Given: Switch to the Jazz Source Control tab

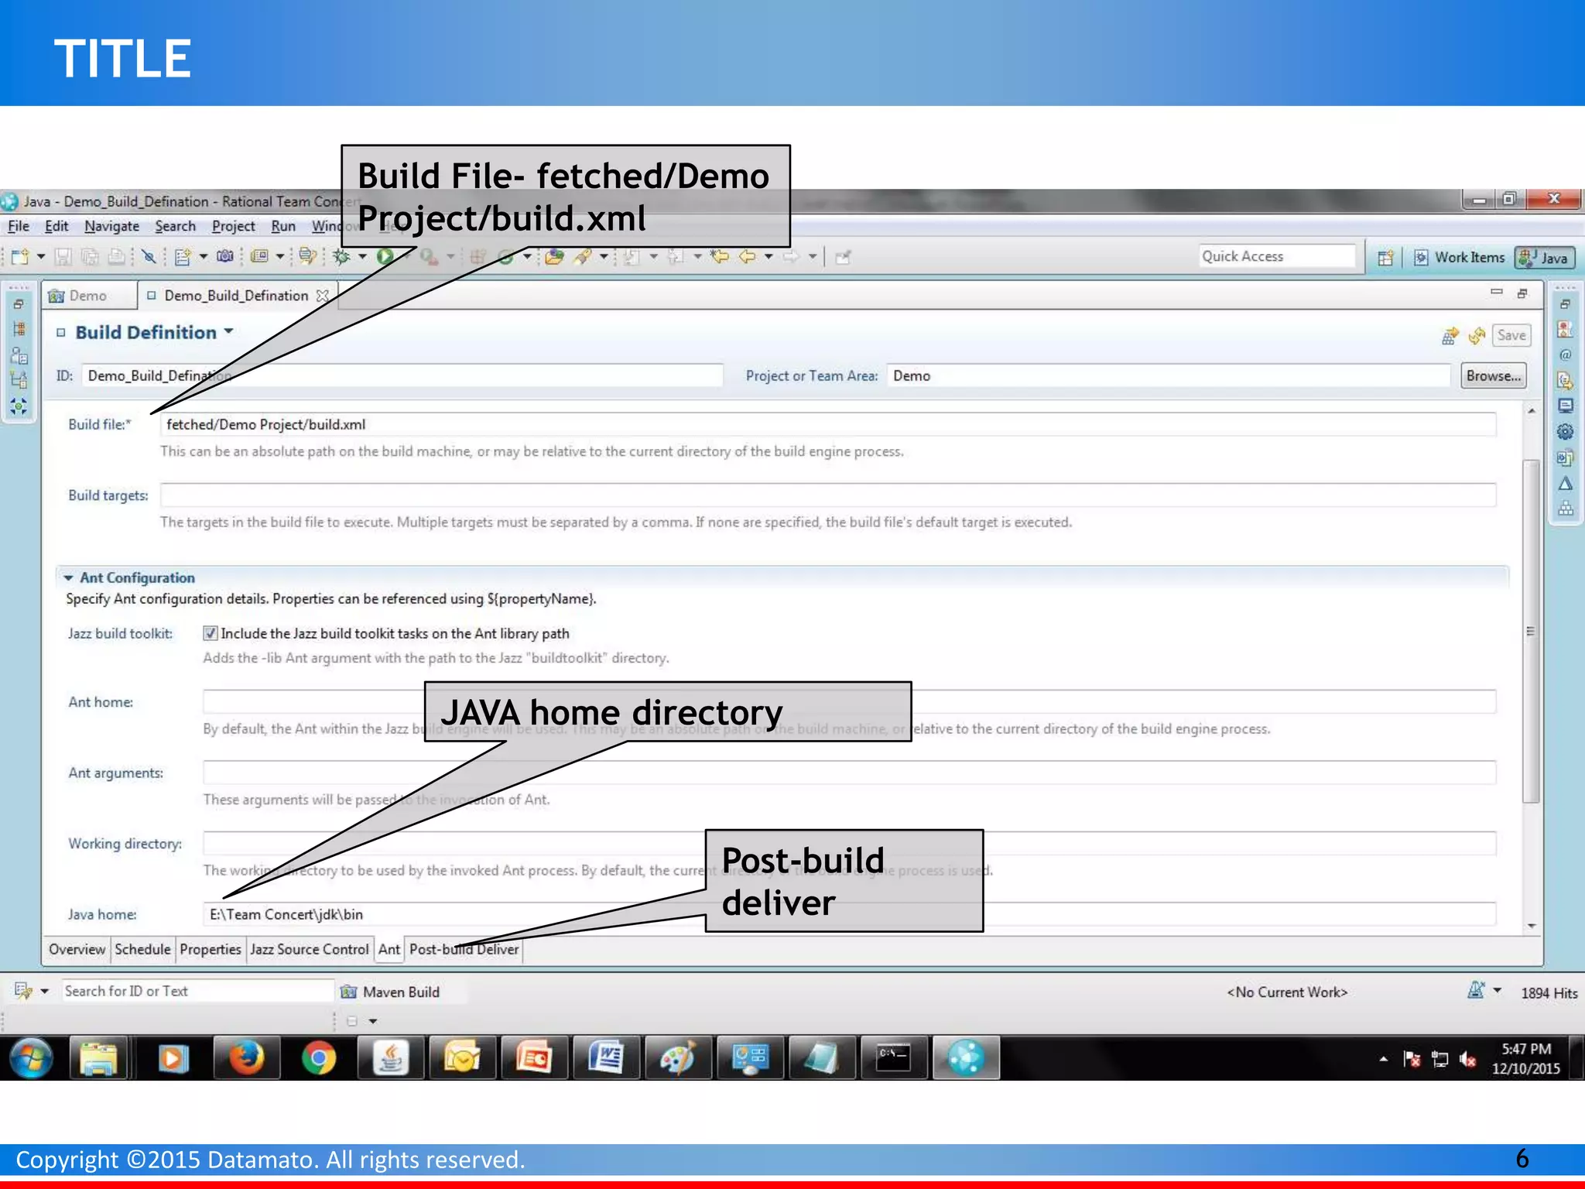Looking at the screenshot, I should coord(310,949).
